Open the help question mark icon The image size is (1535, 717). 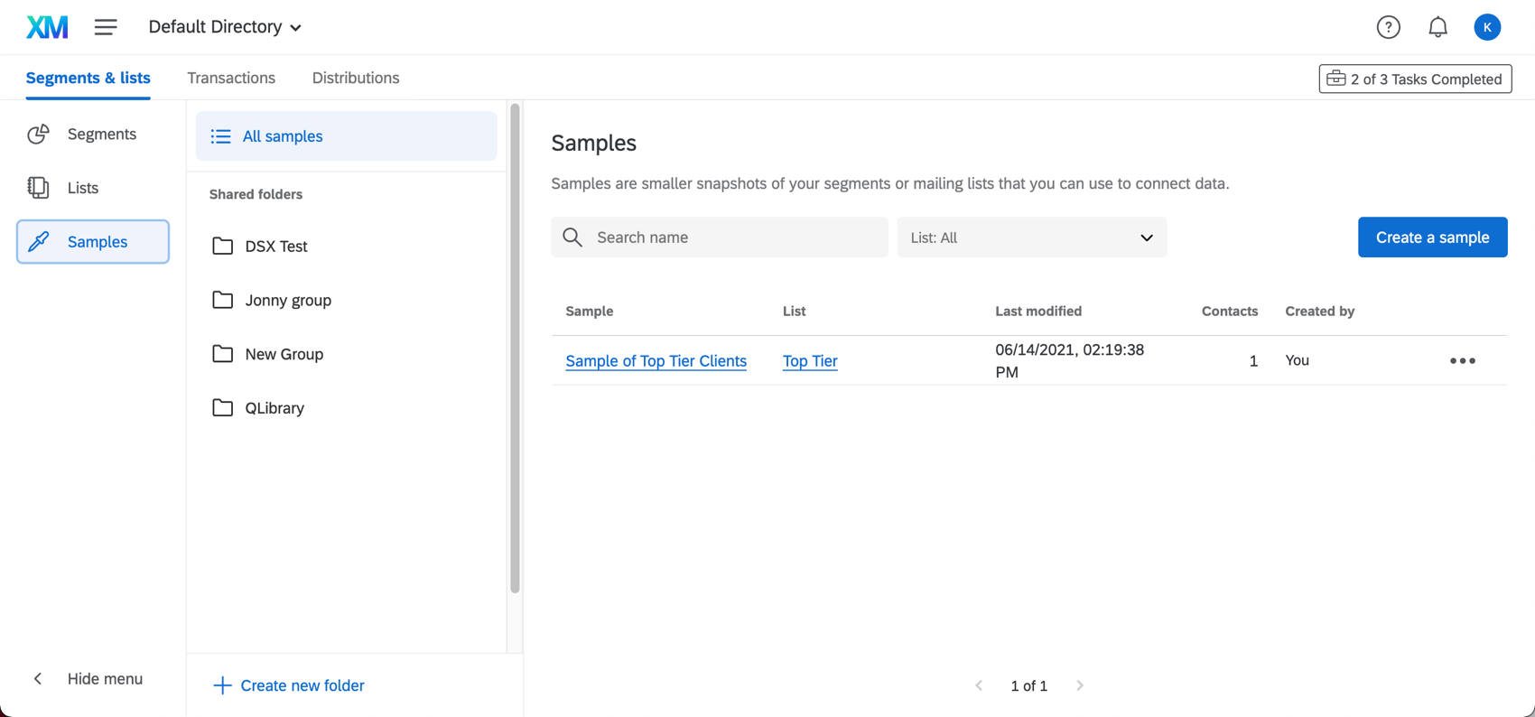click(1388, 27)
